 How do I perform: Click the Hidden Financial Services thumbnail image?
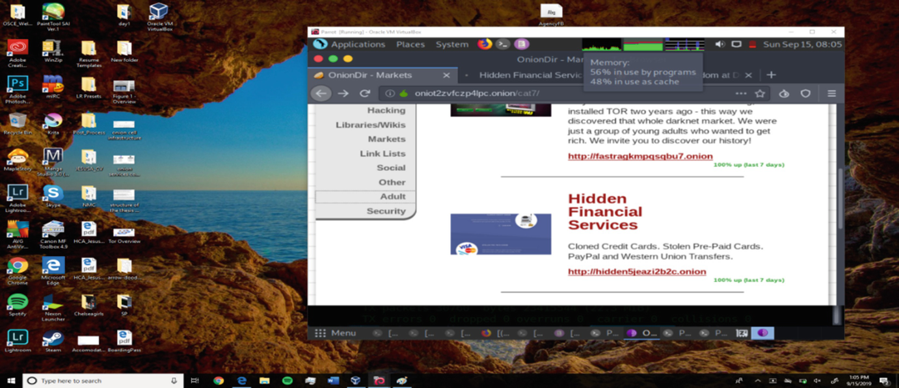point(501,234)
